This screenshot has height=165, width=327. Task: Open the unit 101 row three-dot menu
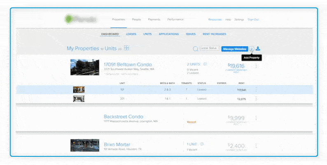[x=256, y=90]
